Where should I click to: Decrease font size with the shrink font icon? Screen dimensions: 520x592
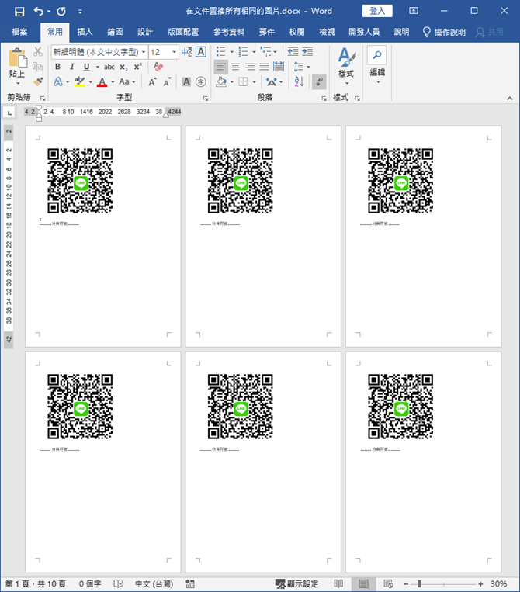(167, 81)
